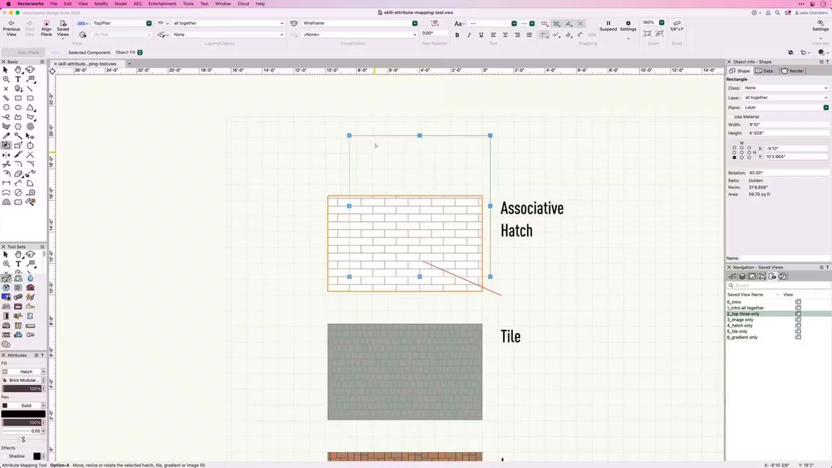The image size is (832, 468).
Task: Select the Double Line tool
Action: 6,98
